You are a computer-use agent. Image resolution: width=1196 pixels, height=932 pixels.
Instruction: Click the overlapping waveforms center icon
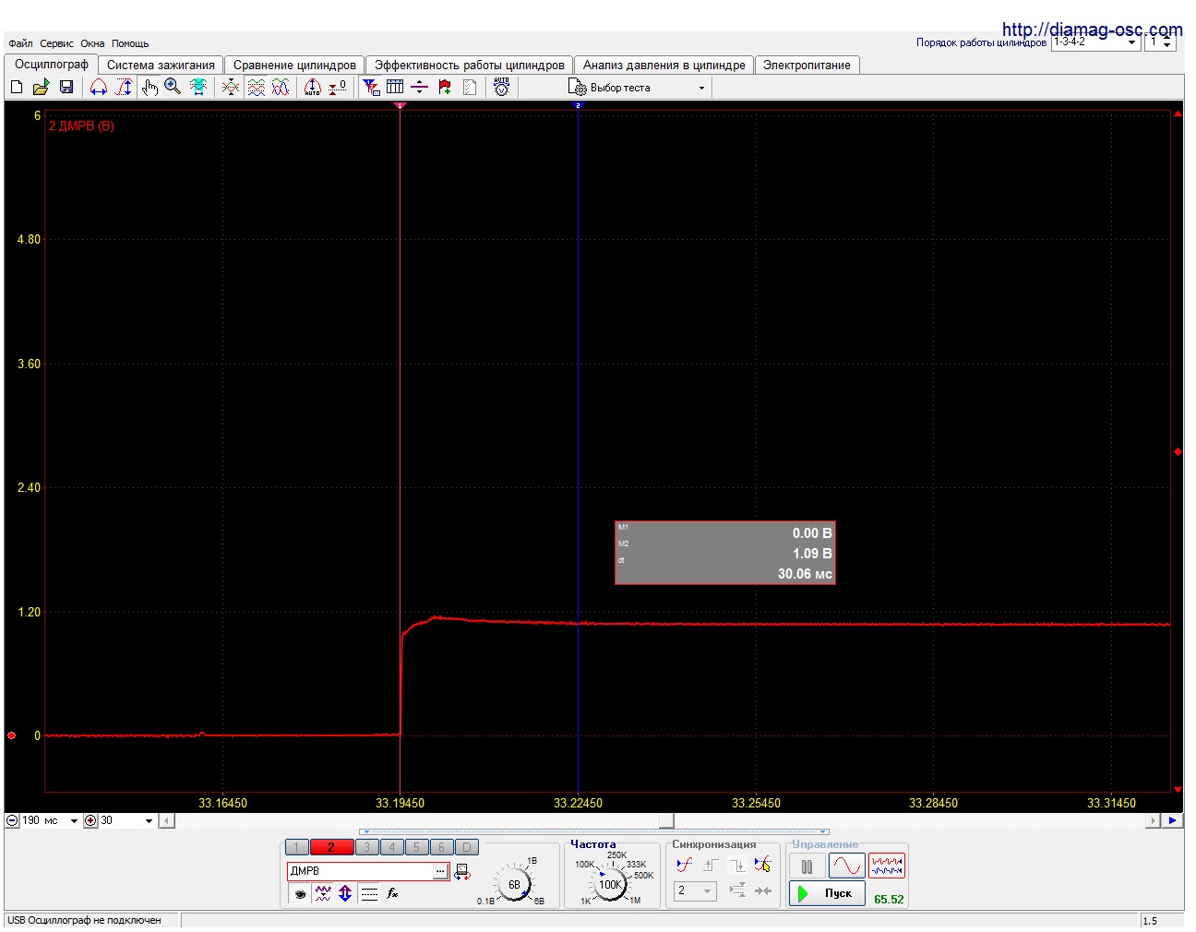tap(231, 87)
